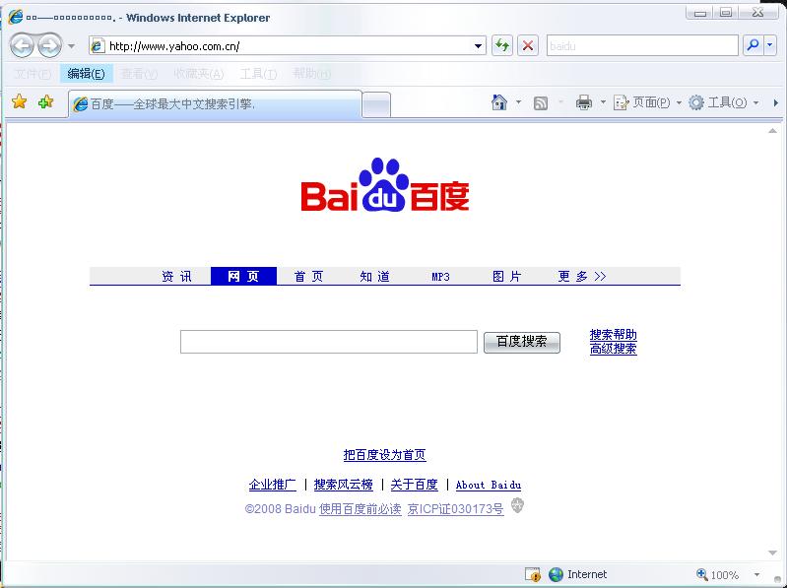Click the RSS feeds icon
This screenshot has height=588, width=787.
(x=541, y=102)
